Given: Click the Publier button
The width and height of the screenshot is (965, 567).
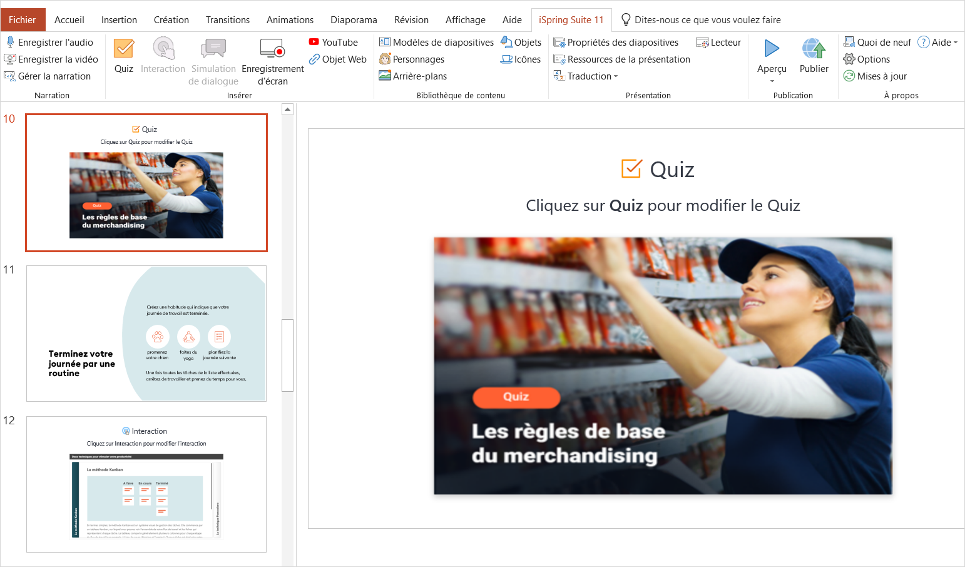Looking at the screenshot, I should click(814, 56).
